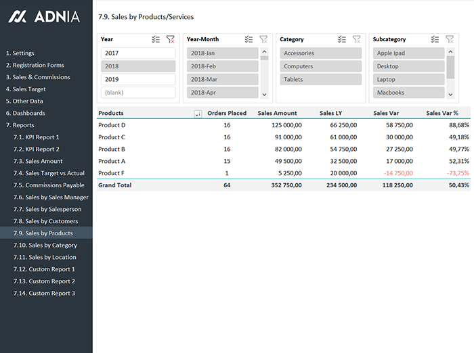Clear the Subcategory slicer filter
The image size is (474, 353).
(449, 40)
